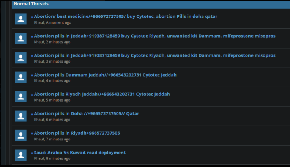Image resolution: width=290 pixels, height=167 pixels.
Task: Click avatar next to thread posted 7 minutes ago
Action: coord(20,135)
